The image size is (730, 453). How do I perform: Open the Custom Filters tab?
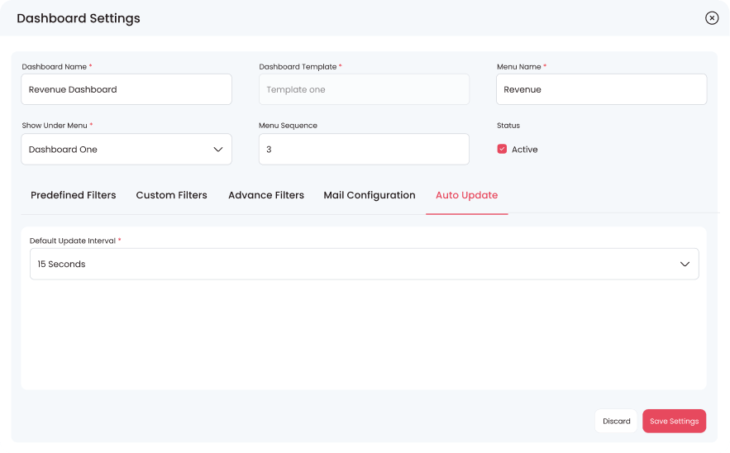(x=171, y=195)
